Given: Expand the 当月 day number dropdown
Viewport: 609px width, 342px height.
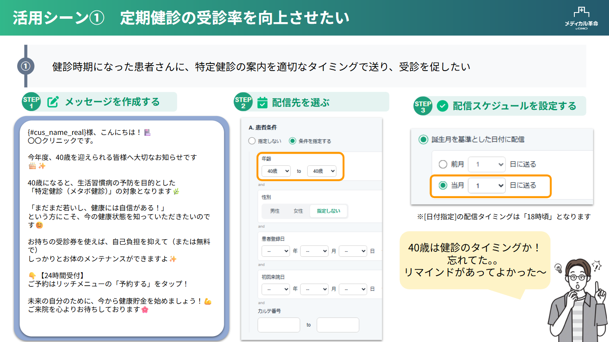Looking at the screenshot, I should pyautogui.click(x=487, y=185).
